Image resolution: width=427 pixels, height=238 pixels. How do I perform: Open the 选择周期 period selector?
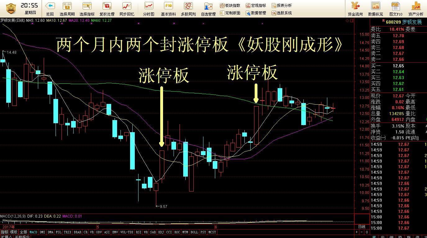click(67, 8)
